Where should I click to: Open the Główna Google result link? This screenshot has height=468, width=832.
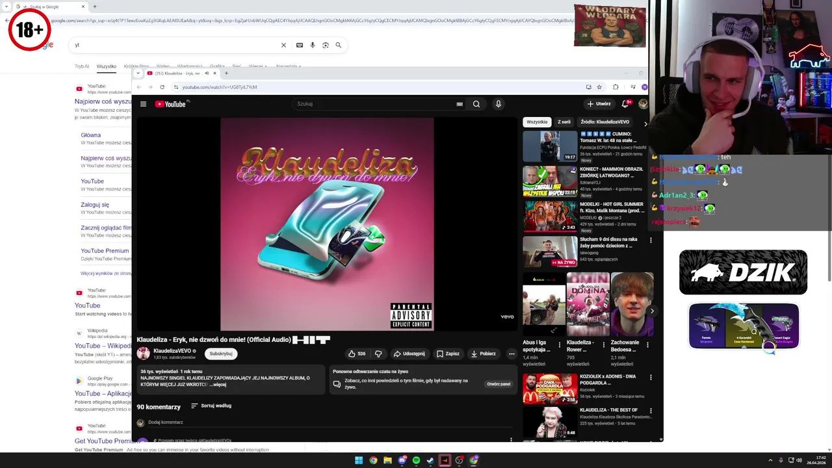pyautogui.click(x=91, y=135)
